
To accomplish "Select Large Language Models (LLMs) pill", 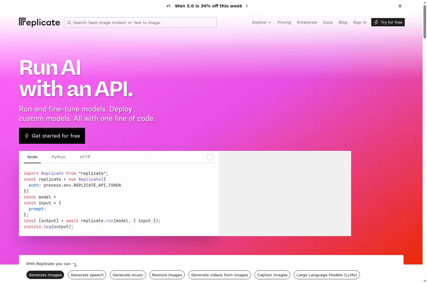I will click(x=327, y=275).
